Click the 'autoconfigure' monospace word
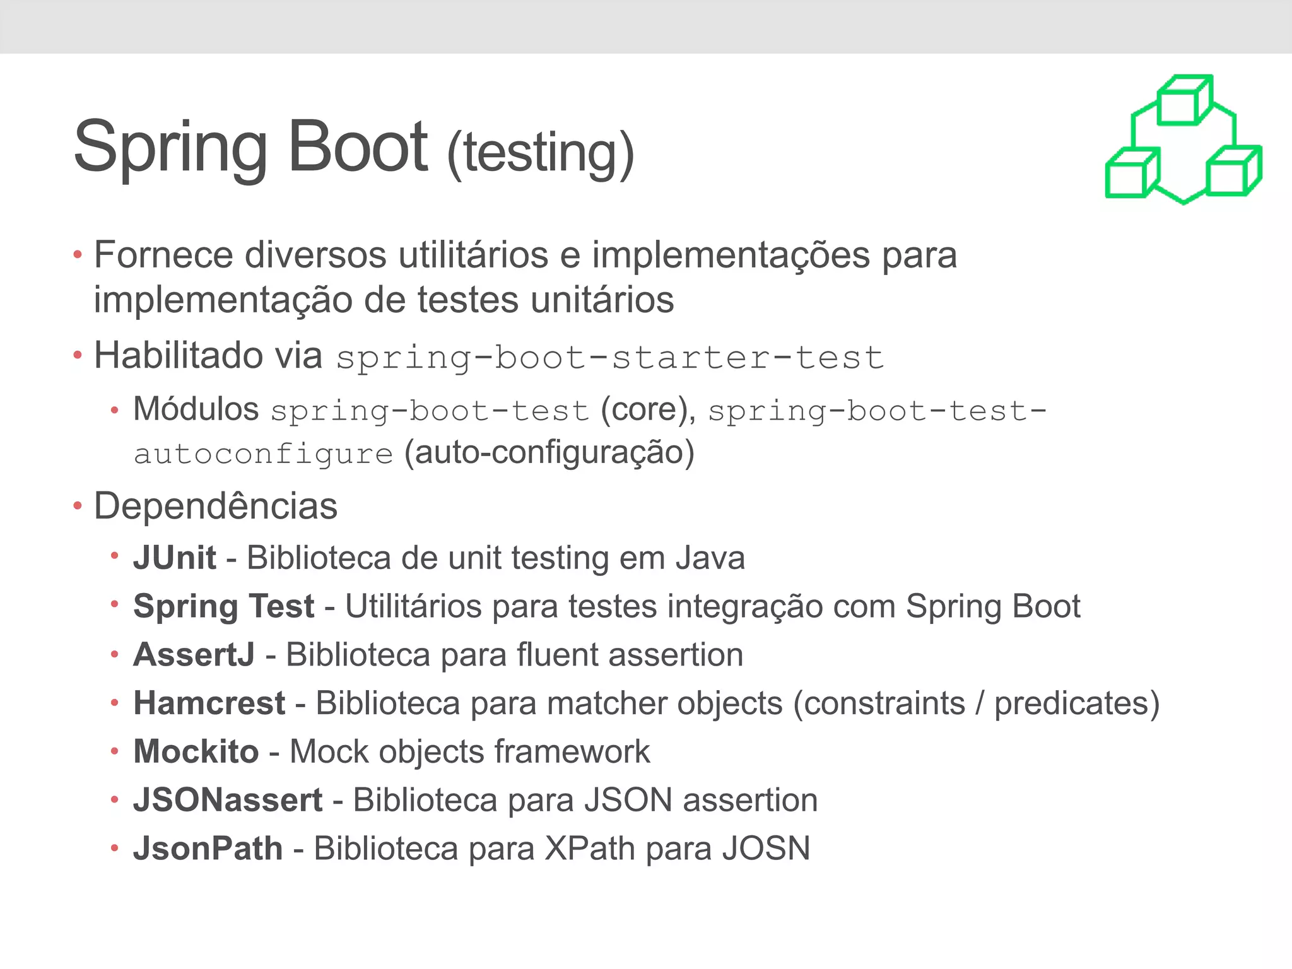Viewport: 1292px width, 969px height. pos(264,454)
